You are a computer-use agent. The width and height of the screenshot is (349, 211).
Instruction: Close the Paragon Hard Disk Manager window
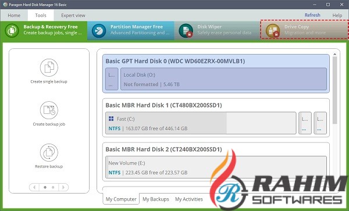(x=341, y=5)
